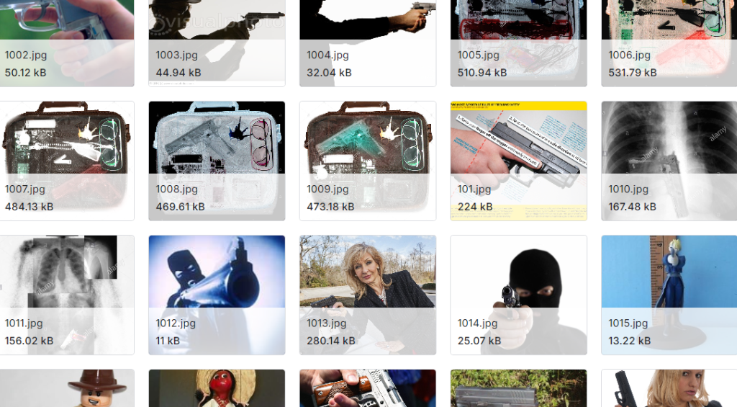Open 1007.jpg briefcase scan image
The image size is (737, 407).
(x=67, y=161)
